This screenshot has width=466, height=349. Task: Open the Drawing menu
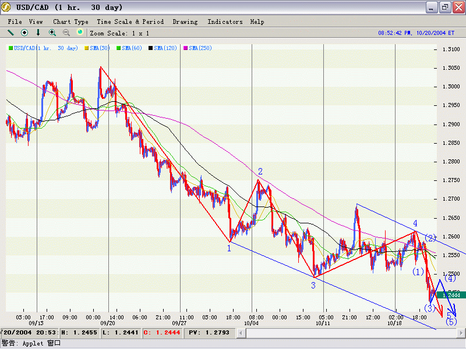(x=185, y=22)
